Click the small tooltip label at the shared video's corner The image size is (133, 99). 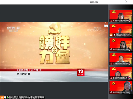(x=106, y=26)
